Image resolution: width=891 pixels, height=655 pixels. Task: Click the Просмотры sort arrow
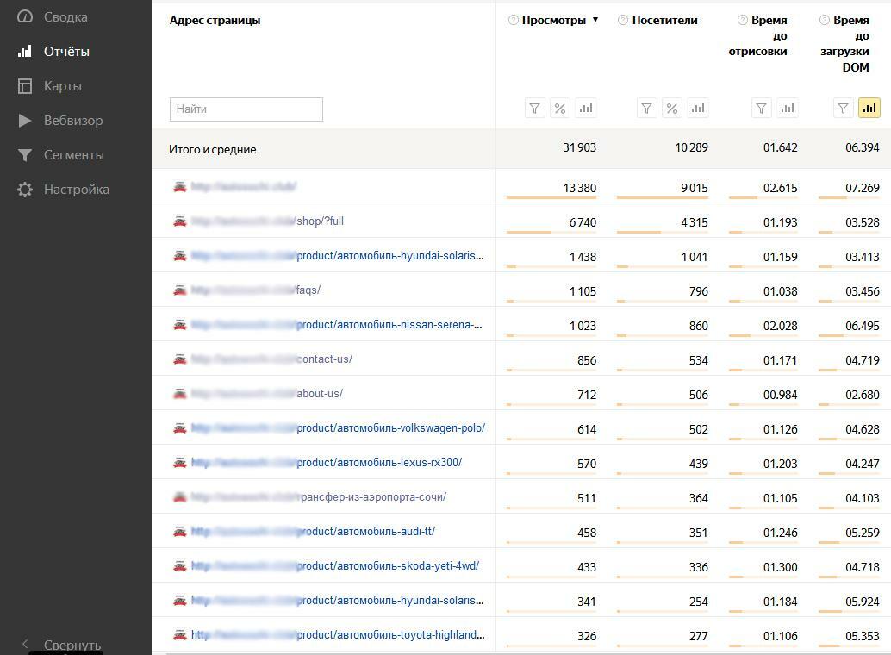tap(595, 20)
